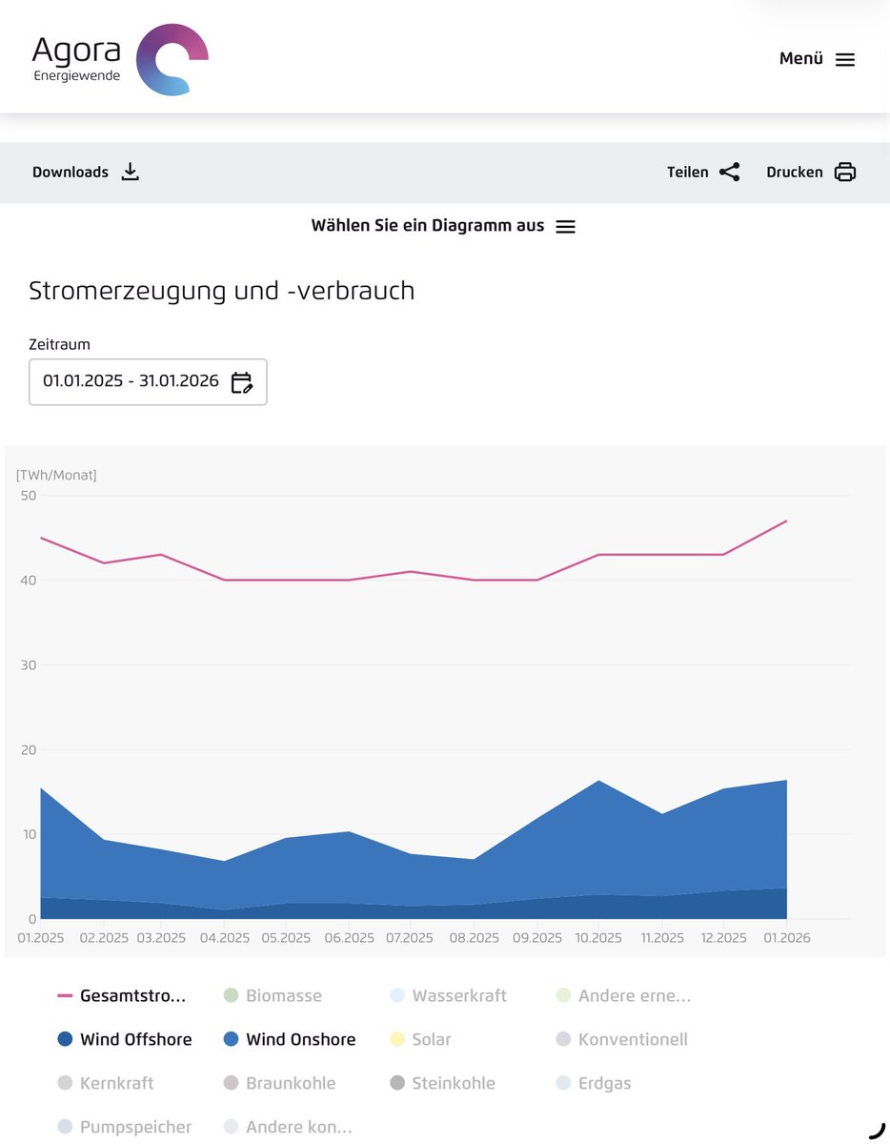Toggle Solar legend entry
The width and height of the screenshot is (890, 1144).
pos(420,1039)
